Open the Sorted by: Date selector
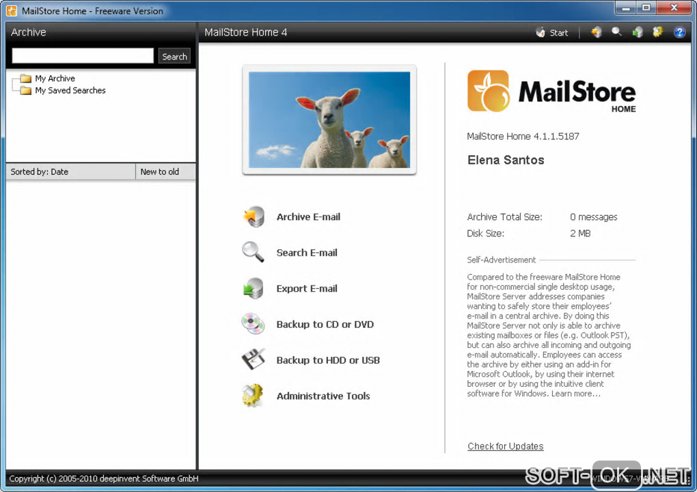The width and height of the screenshot is (697, 492). tap(70, 172)
